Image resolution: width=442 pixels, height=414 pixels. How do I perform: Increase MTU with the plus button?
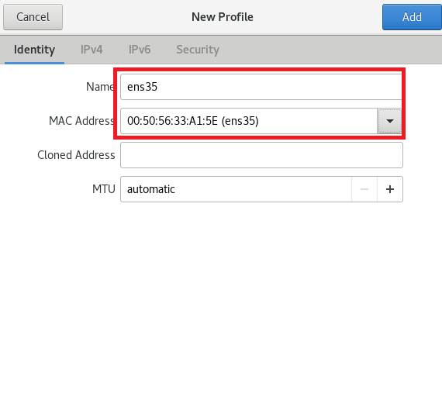coord(390,189)
